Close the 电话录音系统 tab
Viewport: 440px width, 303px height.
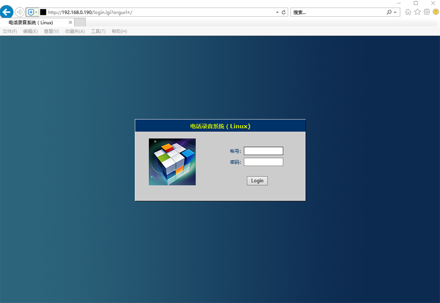pyautogui.click(x=70, y=22)
